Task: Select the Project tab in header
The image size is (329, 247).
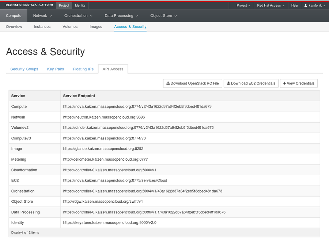Action: click(64, 5)
